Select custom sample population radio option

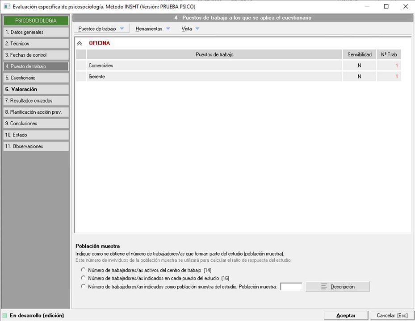(x=83, y=287)
